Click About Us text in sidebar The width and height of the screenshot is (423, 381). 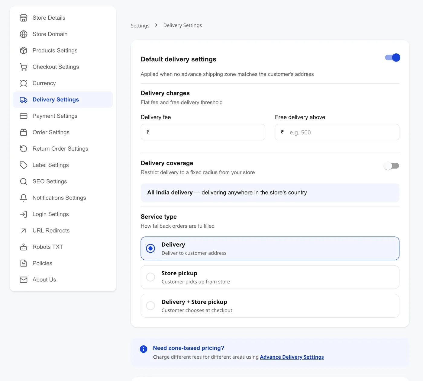(44, 280)
